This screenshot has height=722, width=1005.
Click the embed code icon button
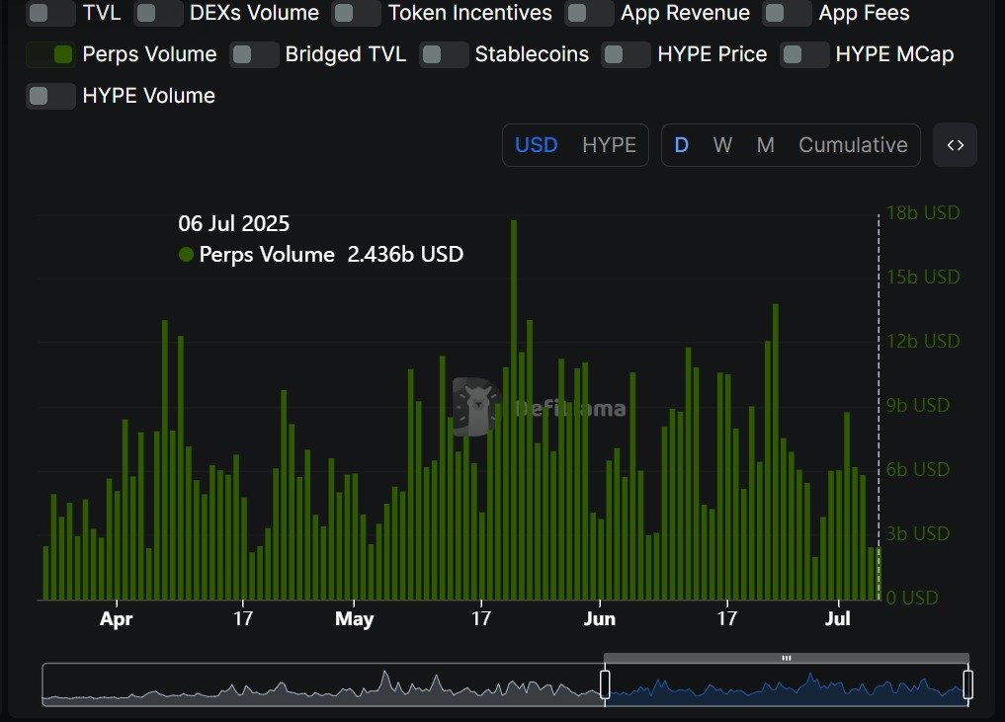(955, 145)
